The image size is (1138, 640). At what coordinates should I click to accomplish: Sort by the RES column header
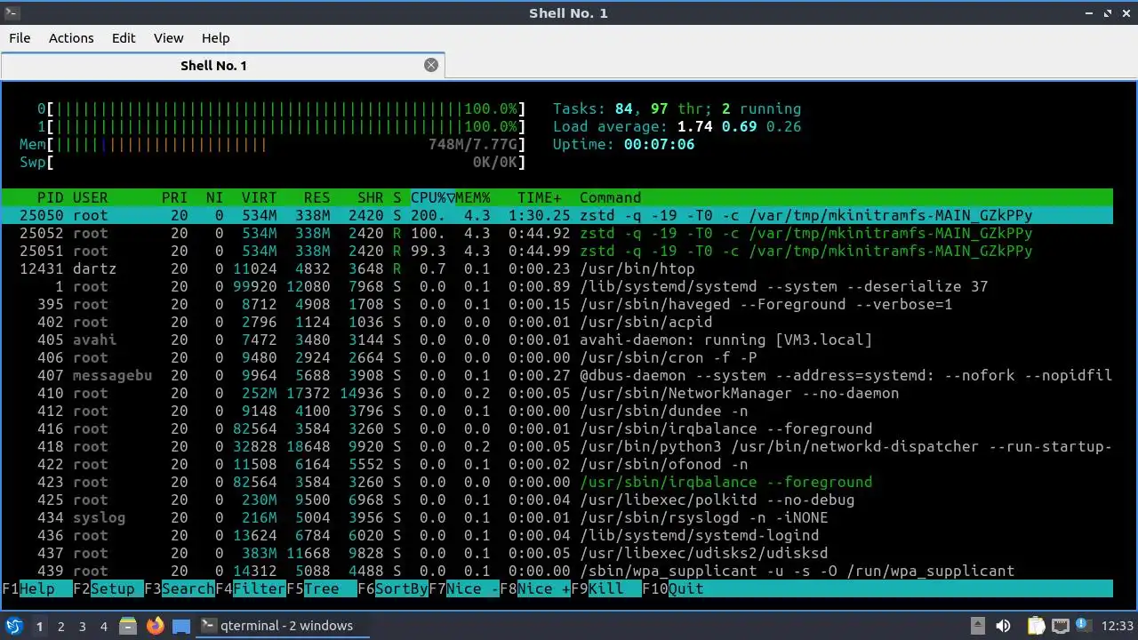pyautogui.click(x=317, y=197)
